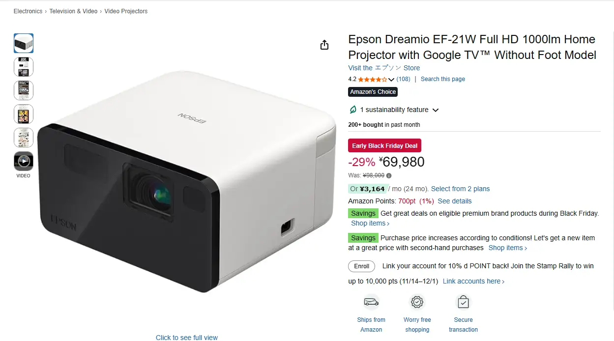The height and width of the screenshot is (341, 614).
Task: Click the green sustainability leaf icon
Action: click(x=353, y=110)
